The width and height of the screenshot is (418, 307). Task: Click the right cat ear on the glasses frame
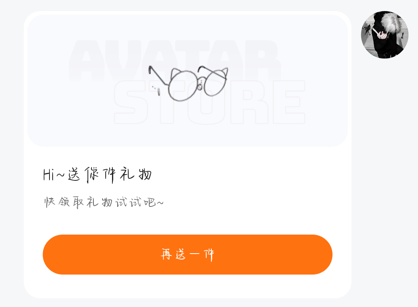coord(222,72)
